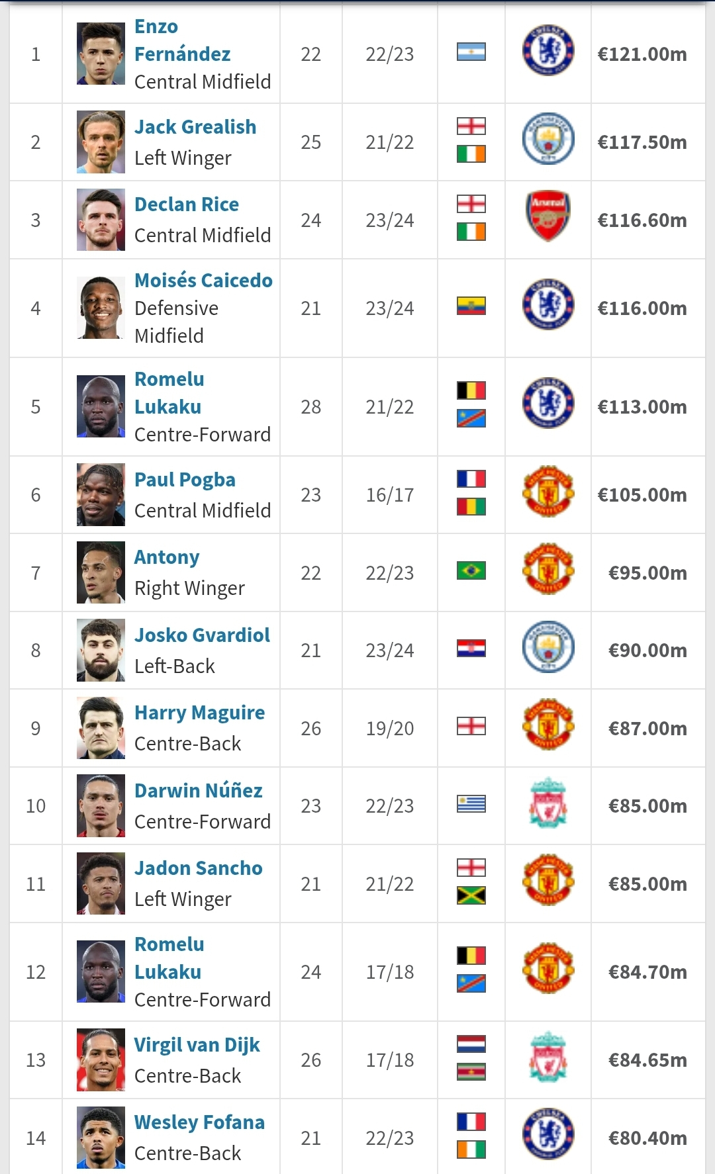This screenshot has height=1174, width=715.
Task: Click Manchester City crest beside Jack Grealish
Action: [x=548, y=139]
